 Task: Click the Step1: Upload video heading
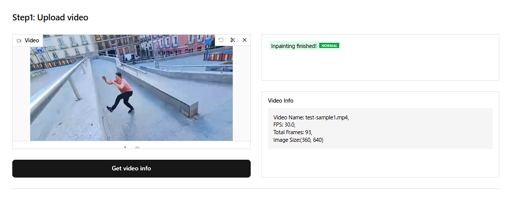click(x=50, y=17)
